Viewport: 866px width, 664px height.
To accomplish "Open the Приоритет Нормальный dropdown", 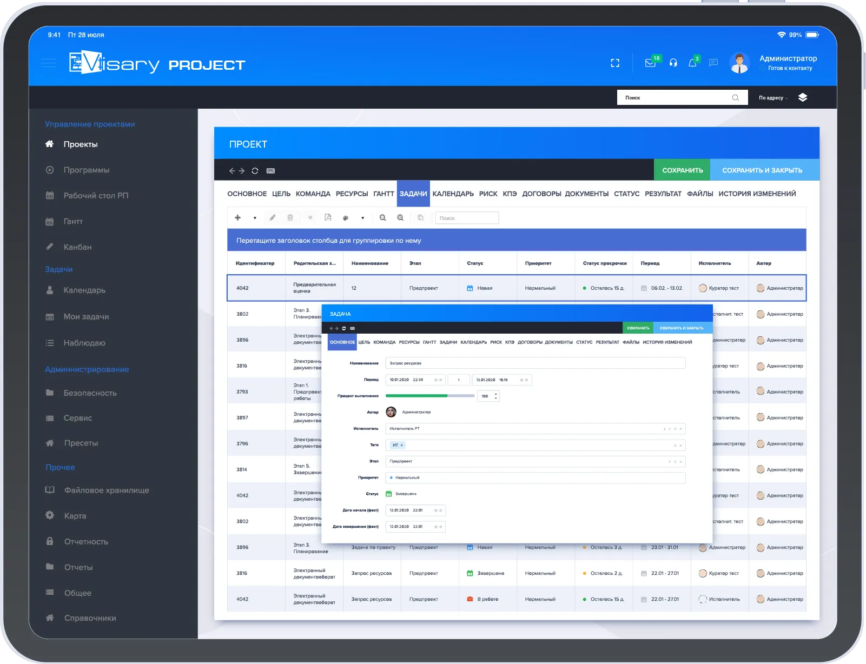I will 536,477.
